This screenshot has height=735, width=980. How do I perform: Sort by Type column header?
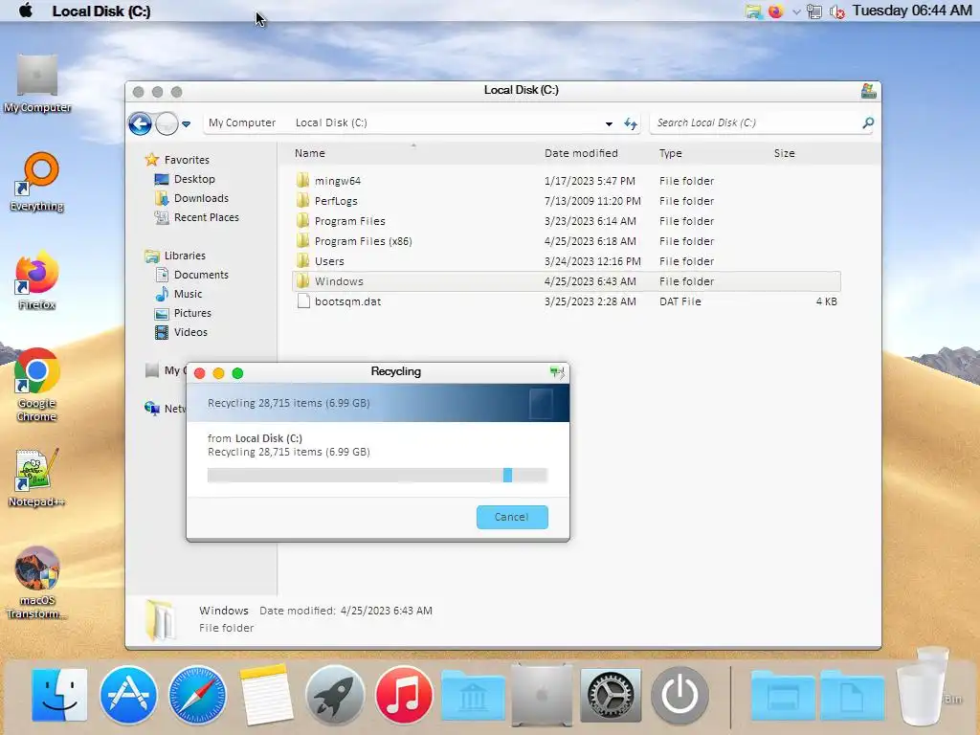point(670,153)
